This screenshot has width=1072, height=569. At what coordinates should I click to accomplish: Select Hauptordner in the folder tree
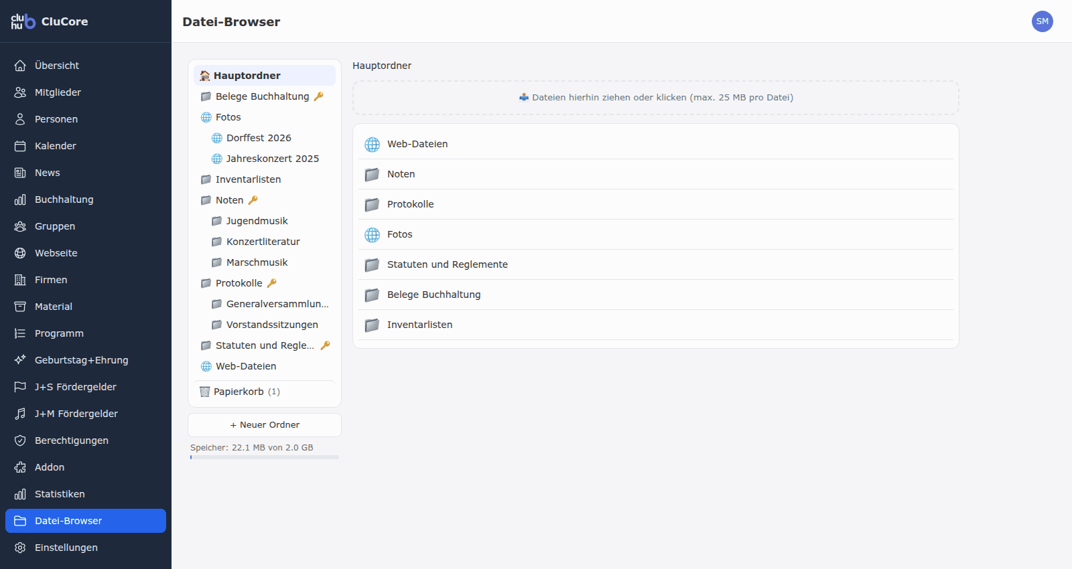[265, 76]
